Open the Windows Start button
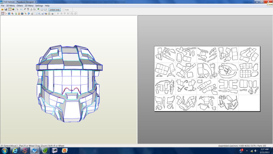The width and height of the screenshot is (273, 154). pos(5,151)
